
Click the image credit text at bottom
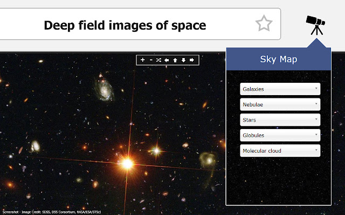52,212
